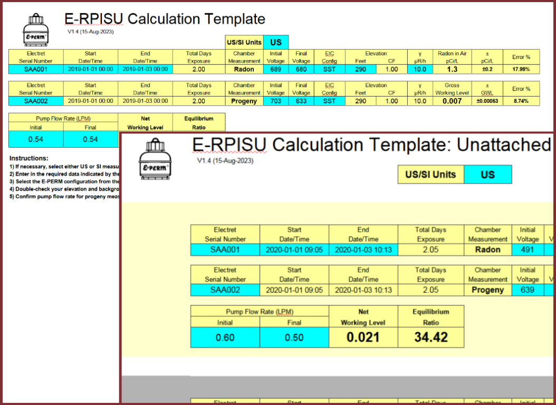This screenshot has height=405, width=556.
Task: Click the ±0.2 uncertainty value
Action: point(487,69)
